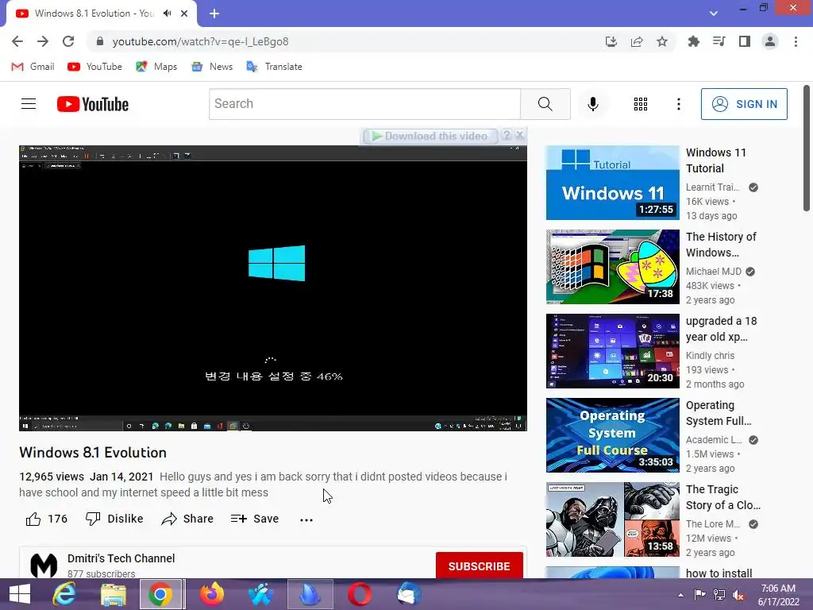Focus the YouTube Search field
Screen dimensions: 813x610
(364, 104)
